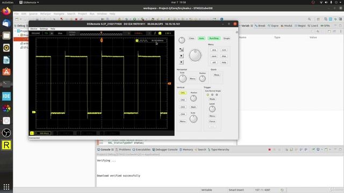344x193 pixels.
Task: Click the save menu button
Action: point(214,56)
